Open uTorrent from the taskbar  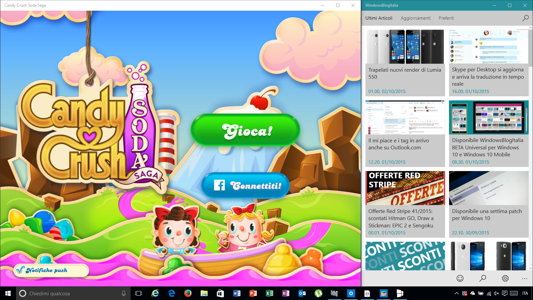[x=318, y=293]
